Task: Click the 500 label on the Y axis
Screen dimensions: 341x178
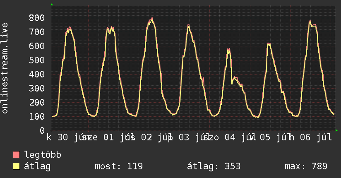Action: pyautogui.click(x=37, y=60)
